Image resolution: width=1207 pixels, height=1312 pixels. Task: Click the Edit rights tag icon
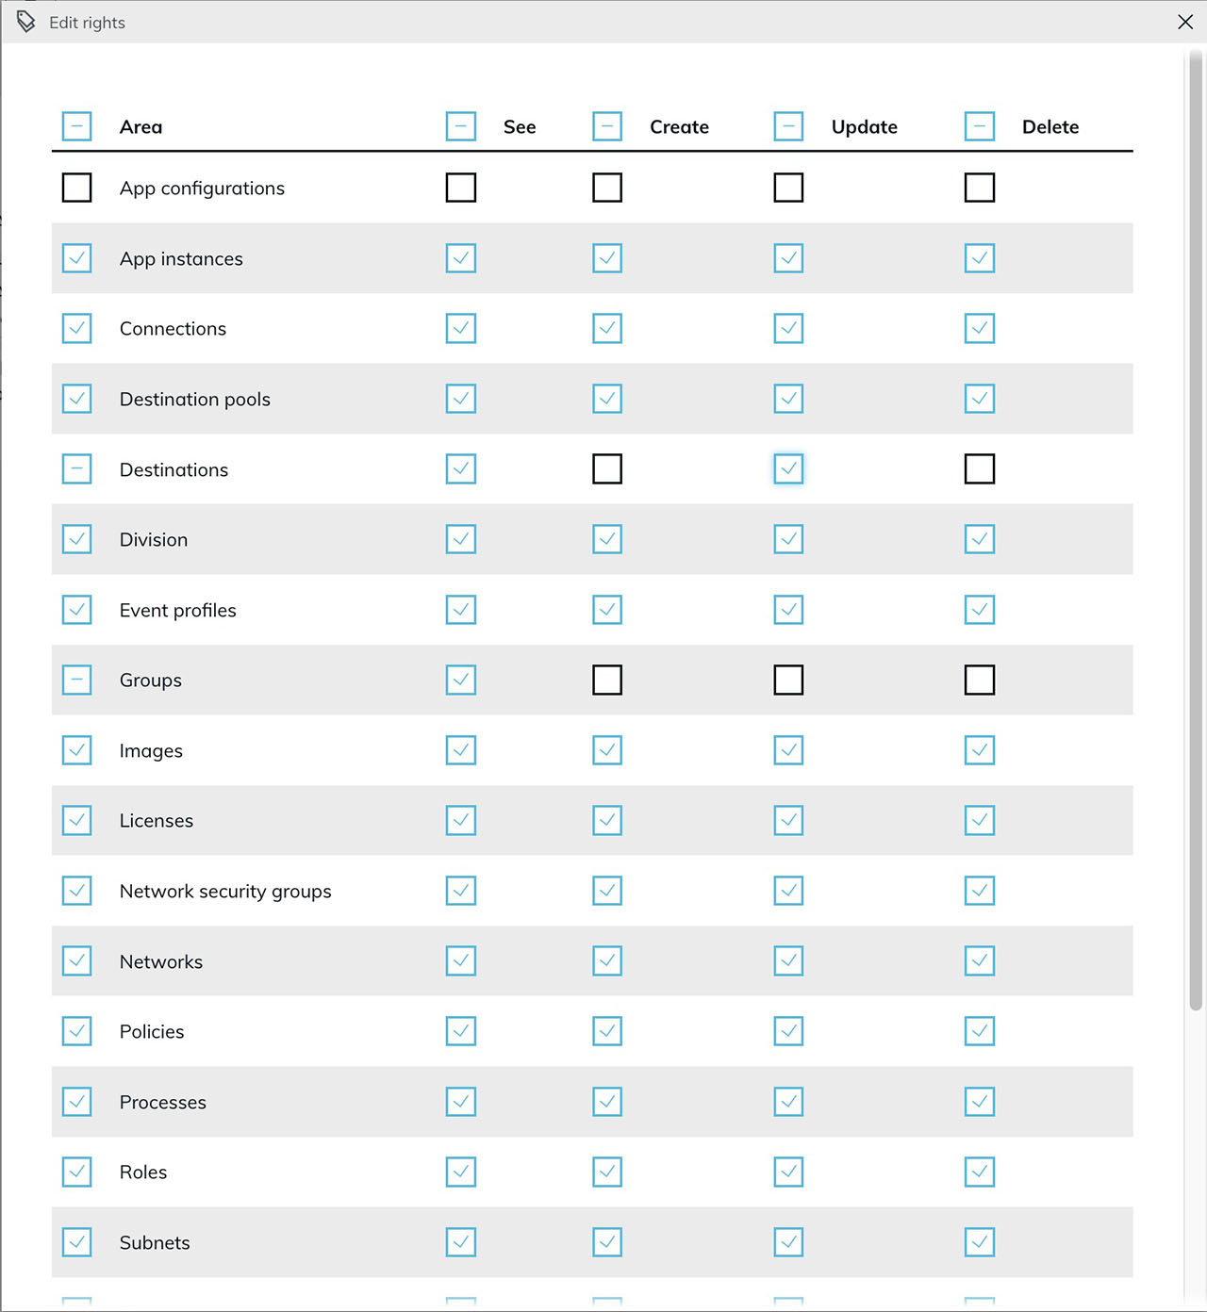coord(25,22)
